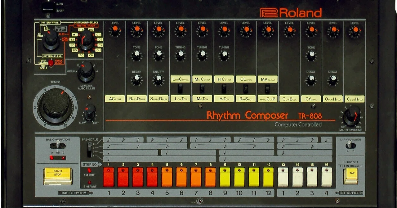The image size is (397, 208).
Task: Click the Accent level knob
Action: pos(115,31)
